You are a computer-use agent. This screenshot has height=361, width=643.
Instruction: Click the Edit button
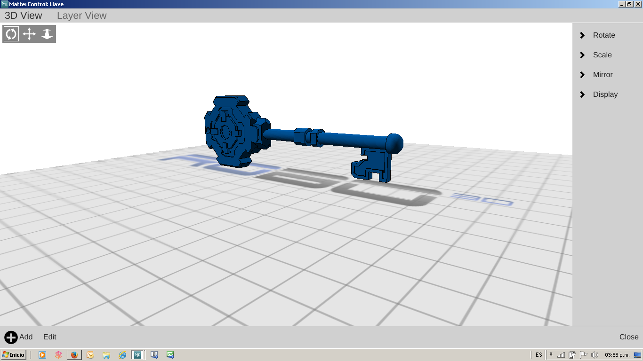(x=50, y=337)
